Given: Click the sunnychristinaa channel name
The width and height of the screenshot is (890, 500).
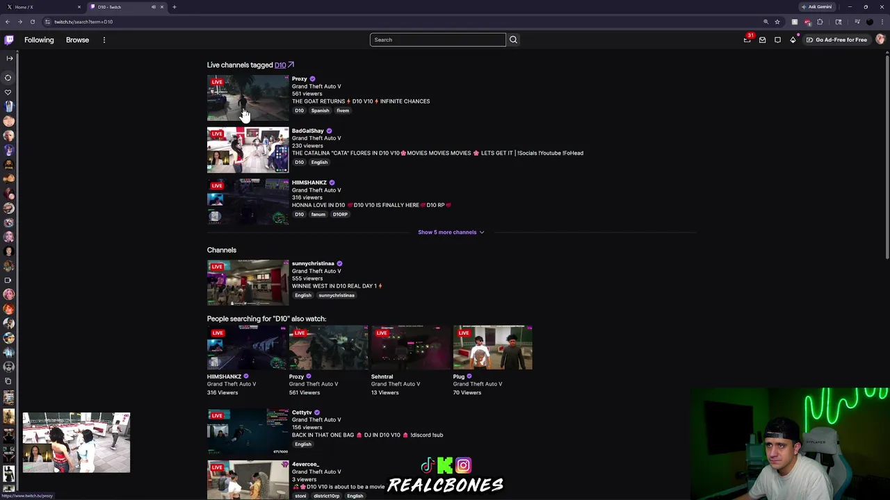Looking at the screenshot, I should click(x=313, y=263).
